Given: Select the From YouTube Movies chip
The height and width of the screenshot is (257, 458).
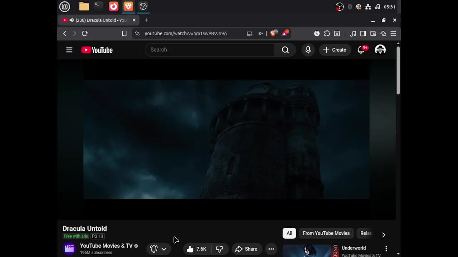Looking at the screenshot, I should 326,233.
